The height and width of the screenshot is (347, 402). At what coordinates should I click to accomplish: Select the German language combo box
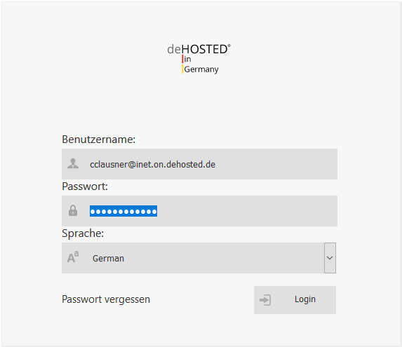coord(199,258)
